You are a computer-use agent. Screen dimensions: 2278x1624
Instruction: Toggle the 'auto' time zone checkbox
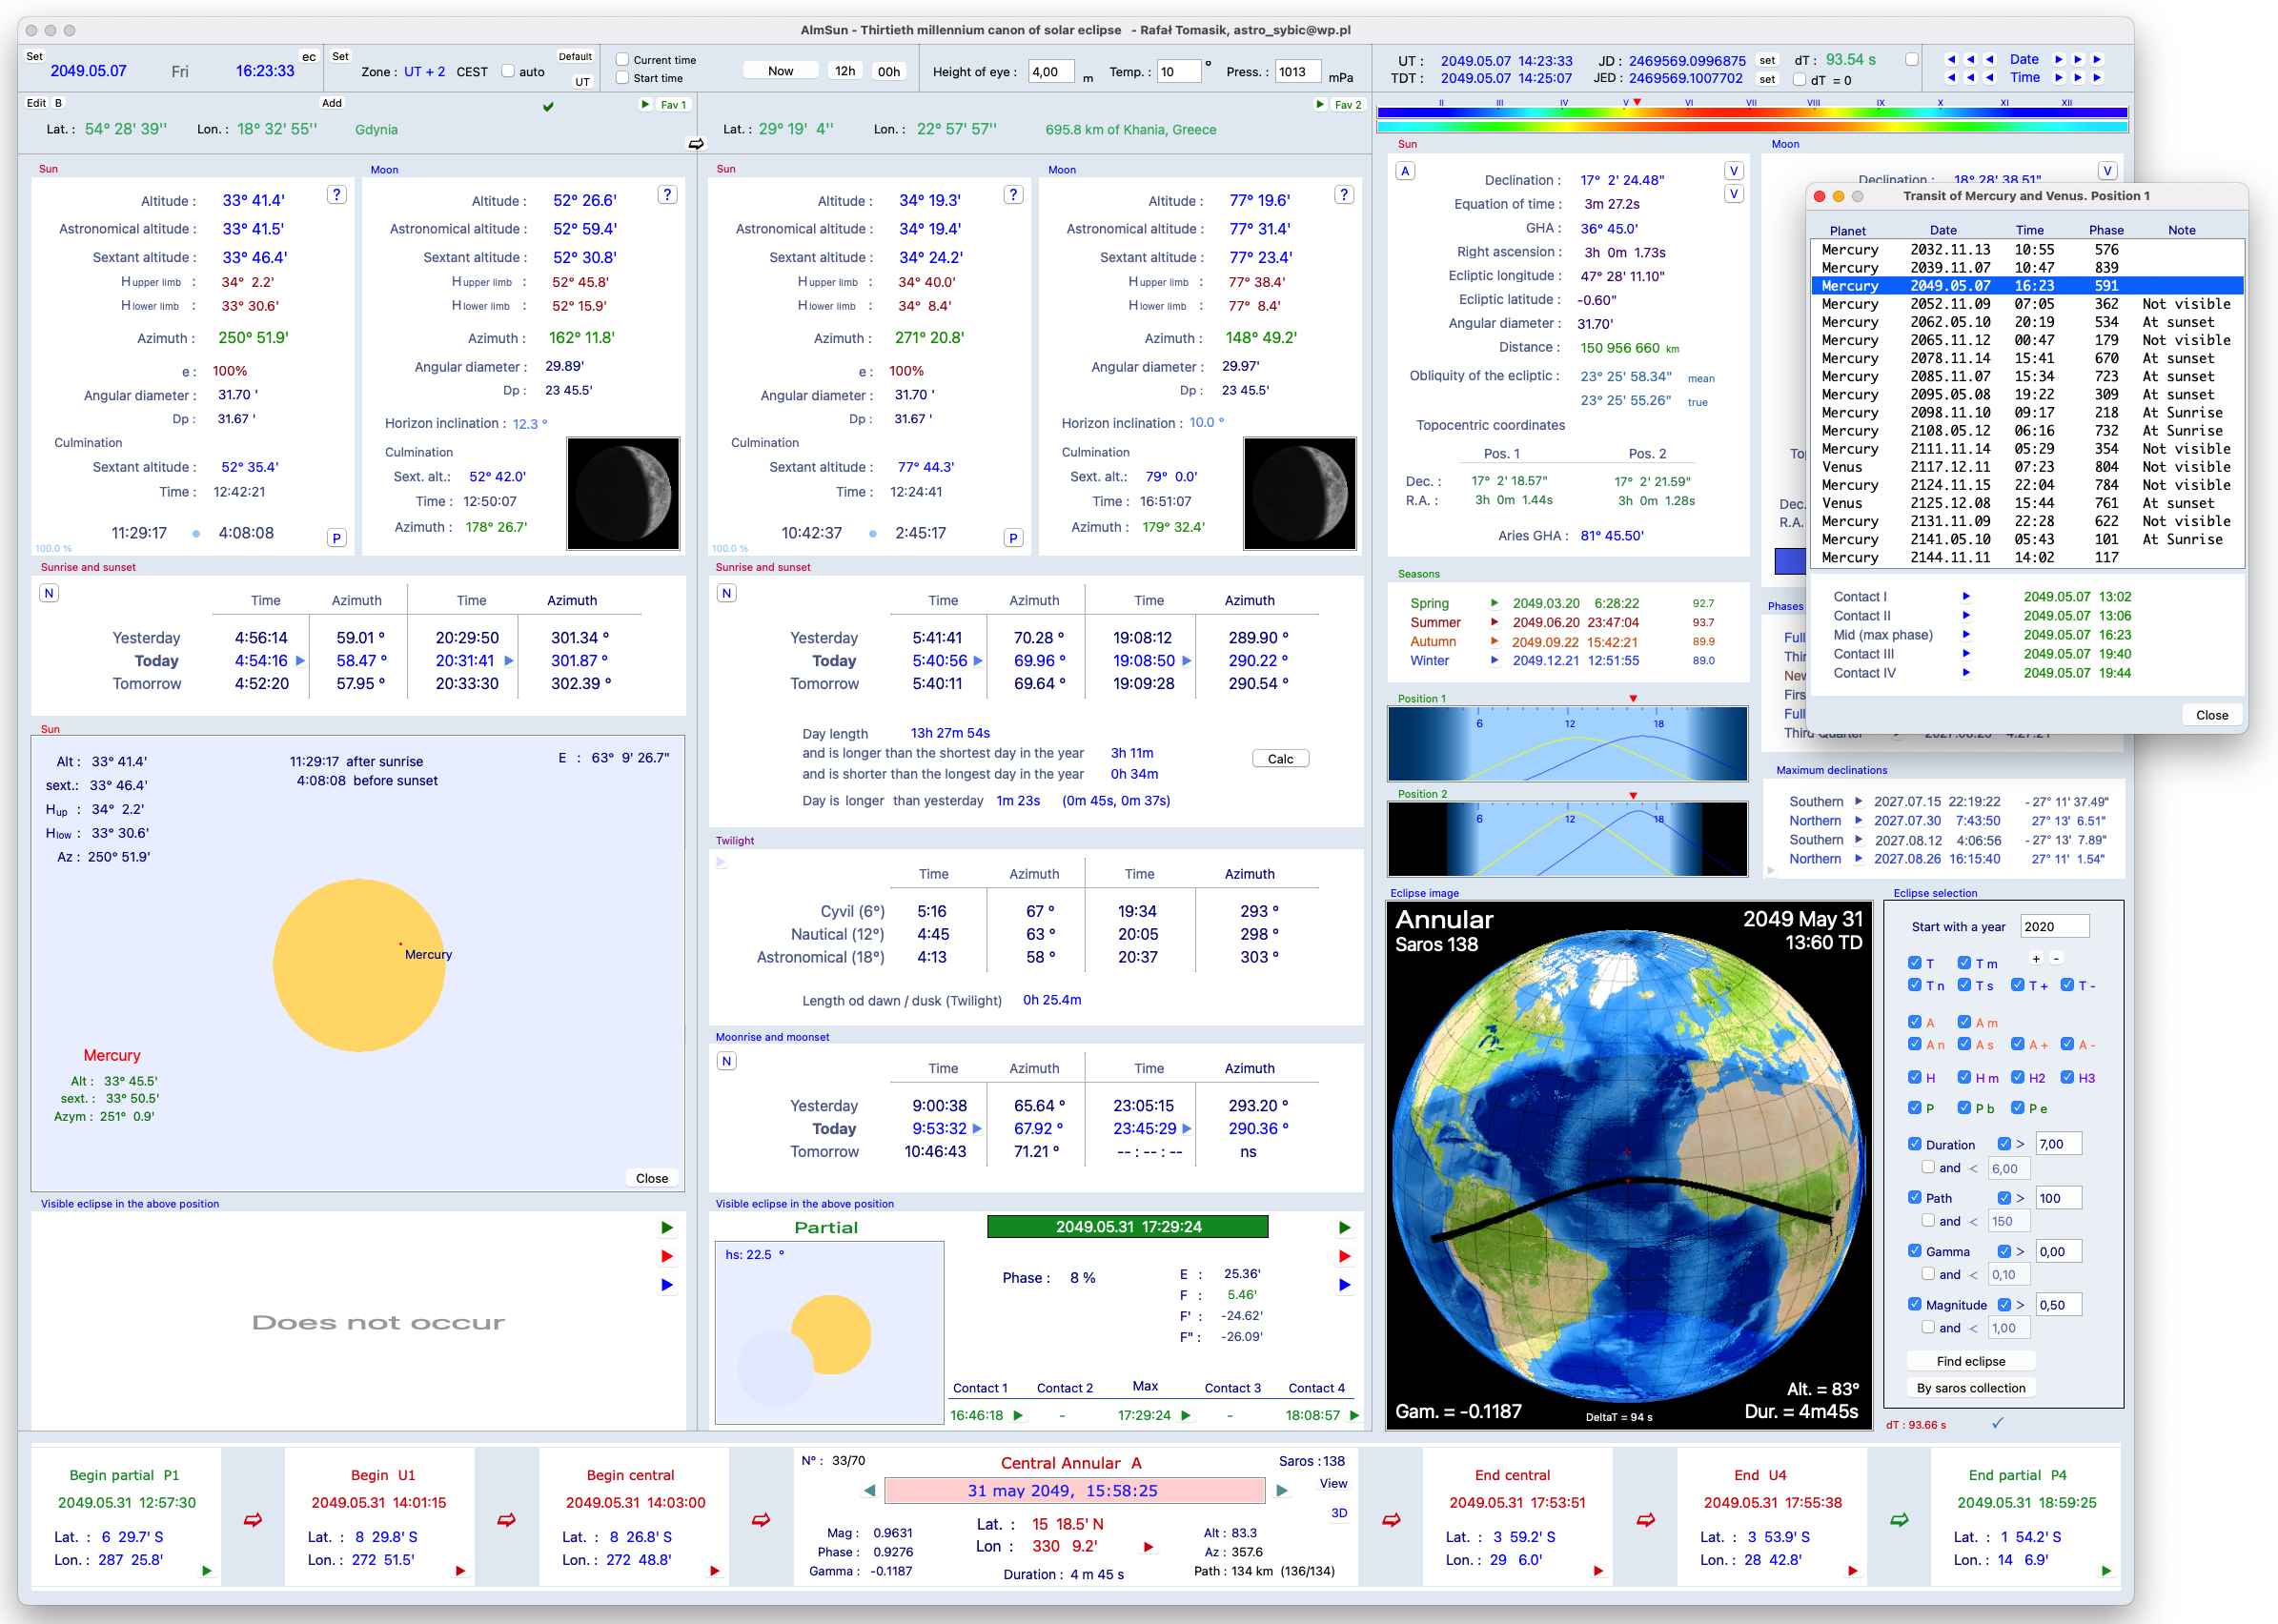508,71
